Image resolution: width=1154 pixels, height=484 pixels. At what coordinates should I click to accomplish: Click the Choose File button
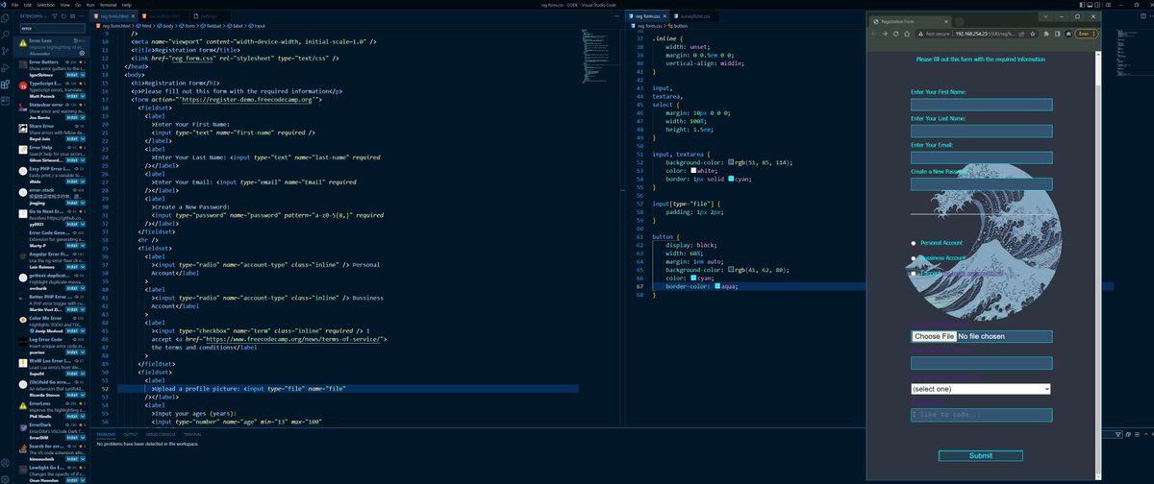[934, 337]
